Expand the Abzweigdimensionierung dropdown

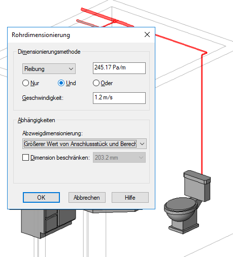coord(84,144)
